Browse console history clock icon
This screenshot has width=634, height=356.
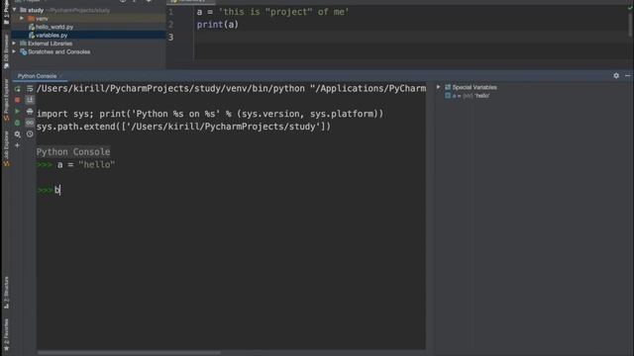pos(30,134)
